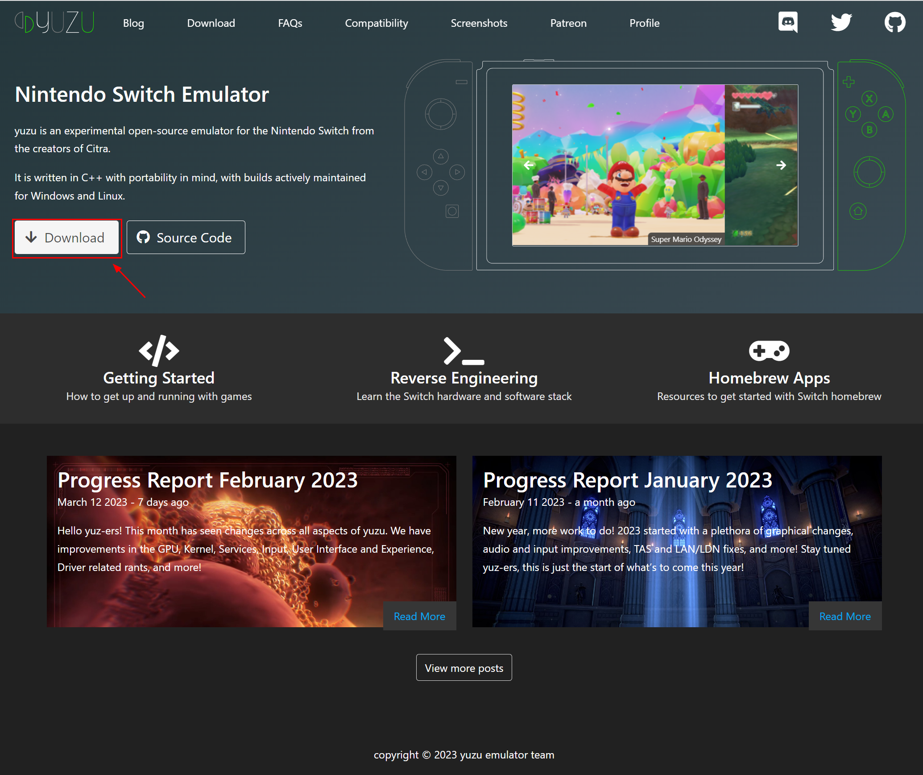
Task: Click 'Resources to get started with Switch homebrew'
Action: [769, 396]
